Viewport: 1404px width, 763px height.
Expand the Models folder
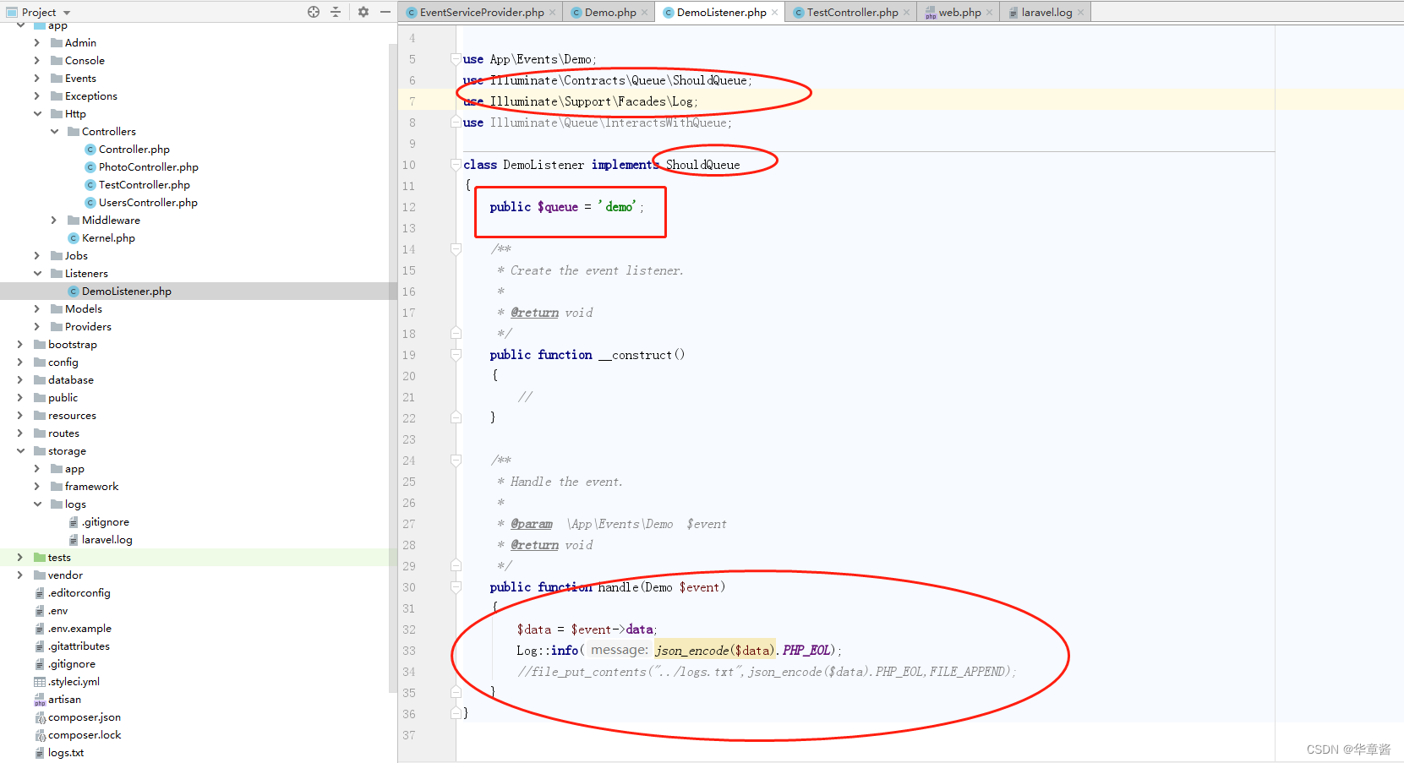(x=36, y=308)
